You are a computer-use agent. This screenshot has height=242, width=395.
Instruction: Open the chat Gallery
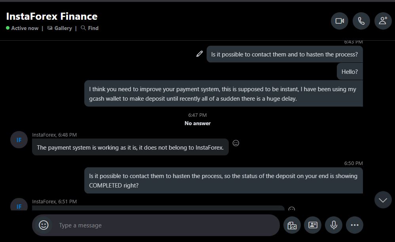point(60,28)
